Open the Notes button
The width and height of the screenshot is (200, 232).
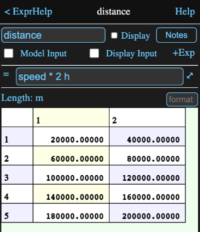(x=176, y=35)
